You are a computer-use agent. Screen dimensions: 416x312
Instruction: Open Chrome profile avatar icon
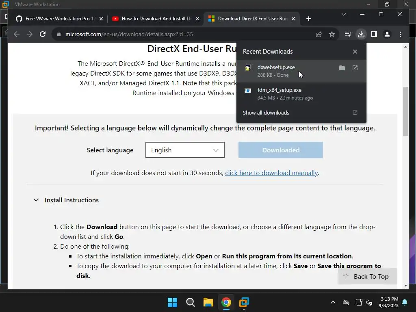tap(387, 34)
